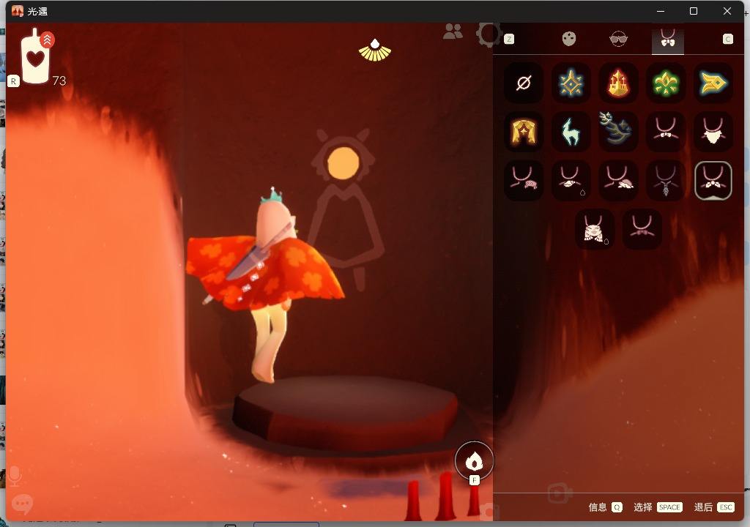Equip the white patterned scarf necklace

click(595, 229)
